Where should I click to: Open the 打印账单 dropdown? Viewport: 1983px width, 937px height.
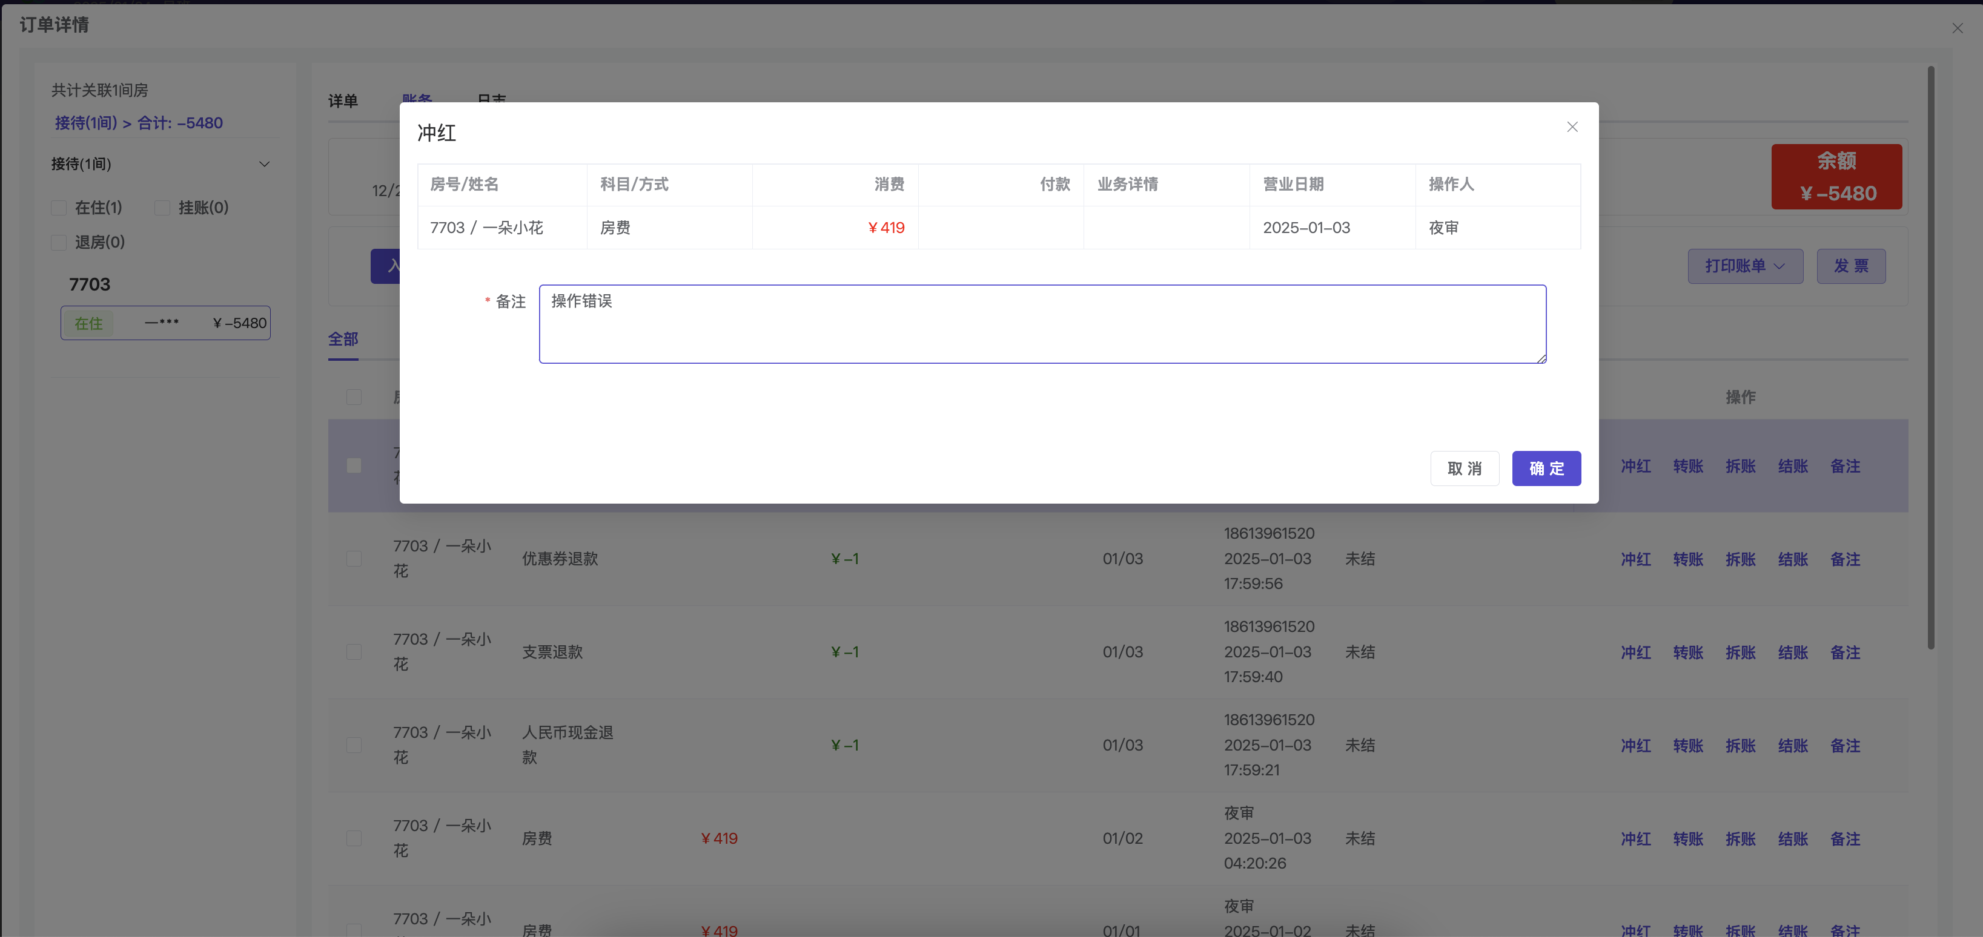tap(1745, 266)
